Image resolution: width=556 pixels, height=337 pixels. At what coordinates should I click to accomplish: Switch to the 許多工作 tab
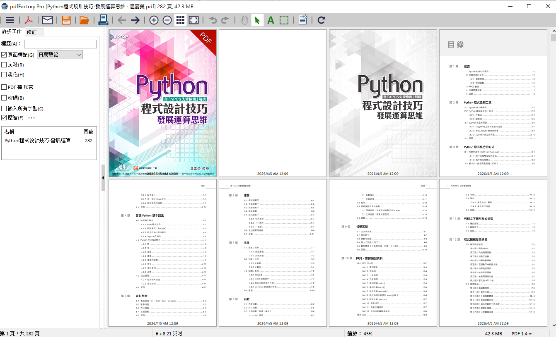pos(12,31)
